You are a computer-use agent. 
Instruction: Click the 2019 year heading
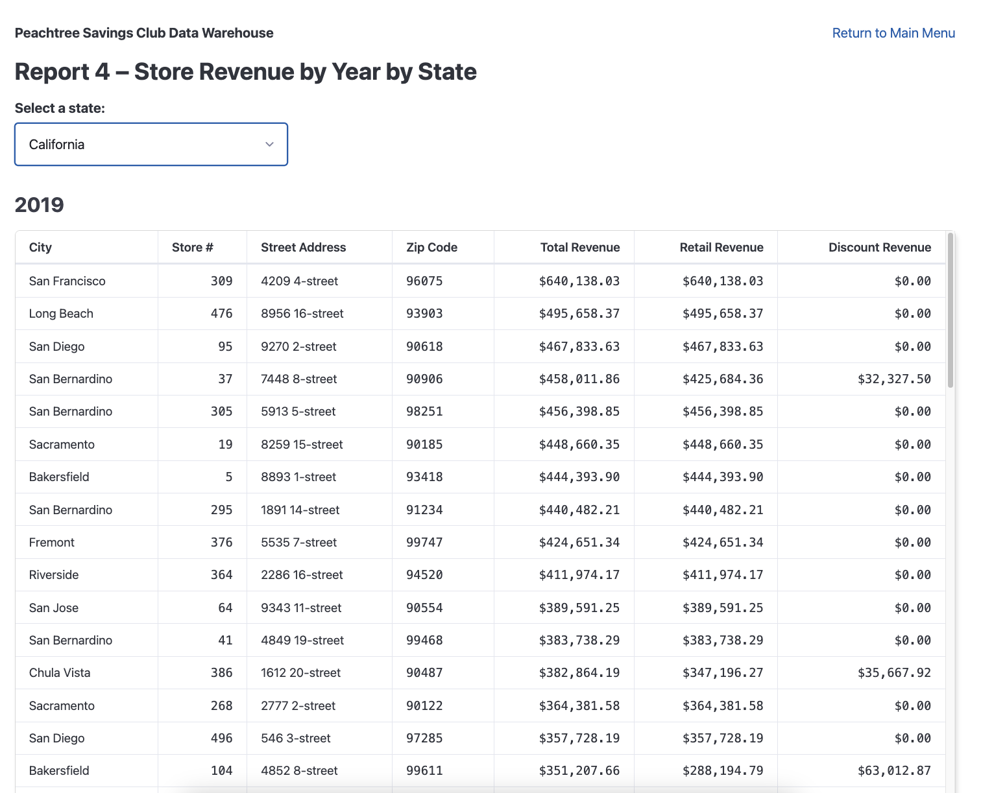coord(40,204)
